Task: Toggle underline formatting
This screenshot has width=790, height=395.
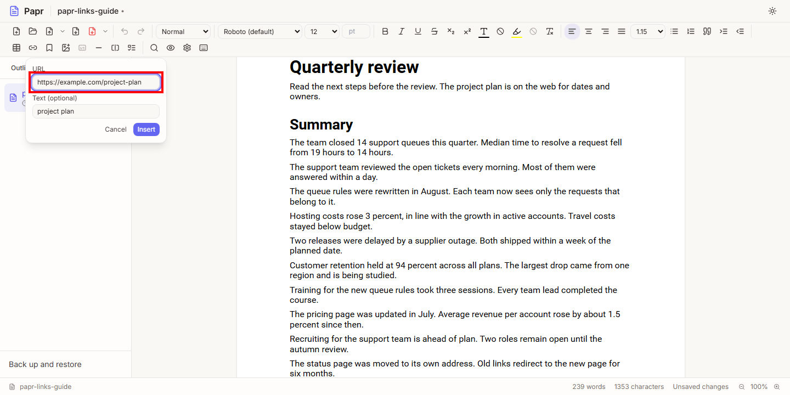Action: [x=418, y=31]
